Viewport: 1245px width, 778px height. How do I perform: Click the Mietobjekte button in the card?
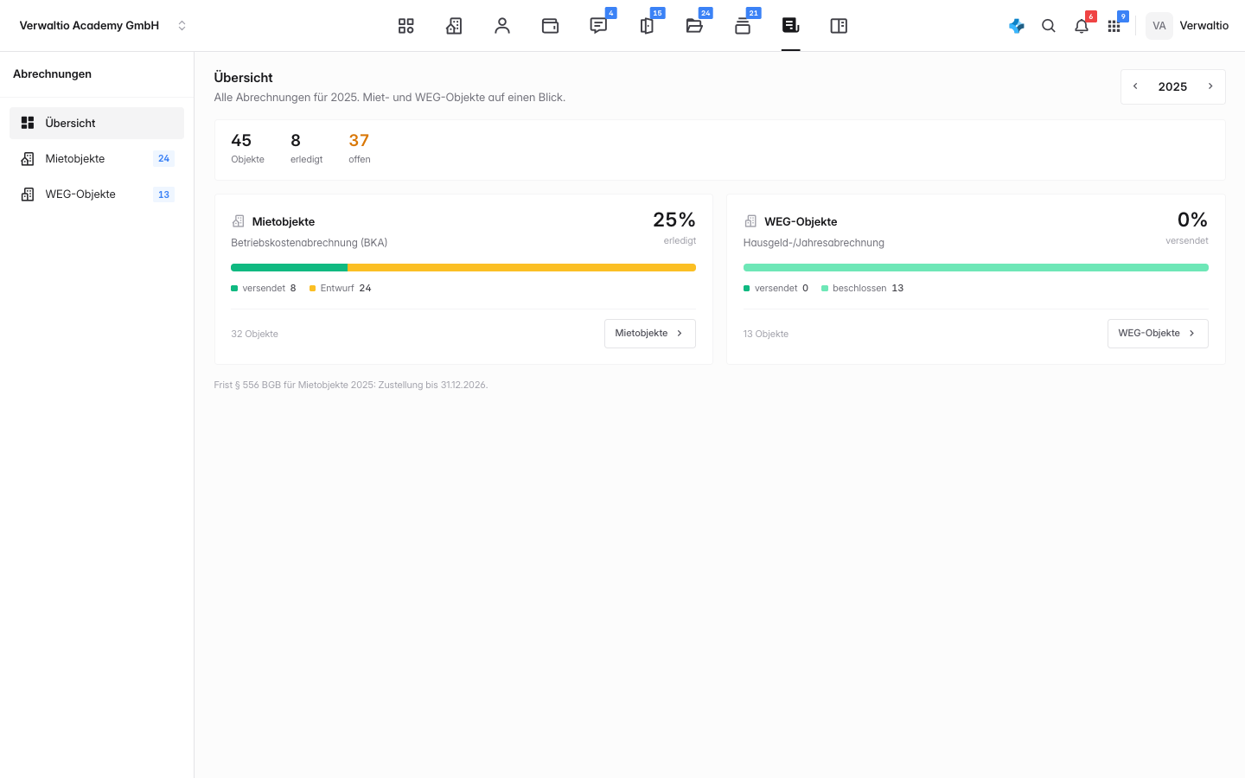650,334
